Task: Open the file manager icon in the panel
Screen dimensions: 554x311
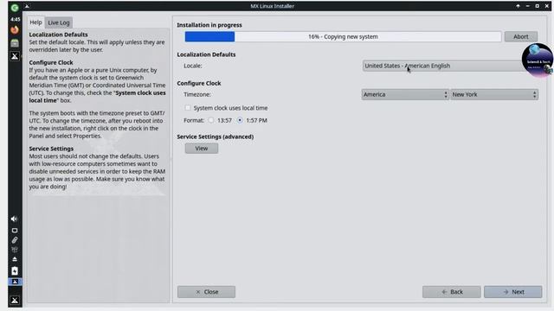Action: (x=15, y=43)
